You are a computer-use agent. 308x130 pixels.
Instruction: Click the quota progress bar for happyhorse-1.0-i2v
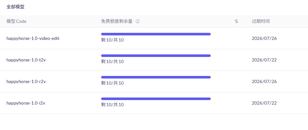point(156,99)
